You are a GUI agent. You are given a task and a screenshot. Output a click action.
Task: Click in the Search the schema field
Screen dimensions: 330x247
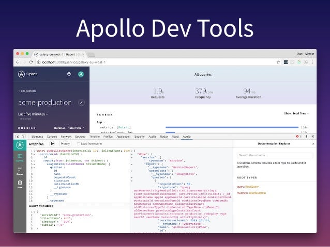point(275,155)
